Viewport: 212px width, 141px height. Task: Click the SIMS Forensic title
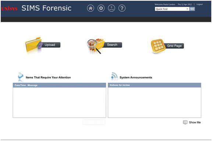(x=46, y=8)
